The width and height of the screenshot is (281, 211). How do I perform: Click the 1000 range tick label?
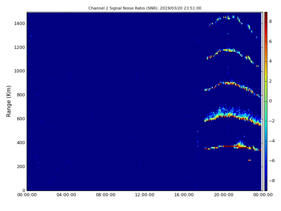[x=20, y=71]
